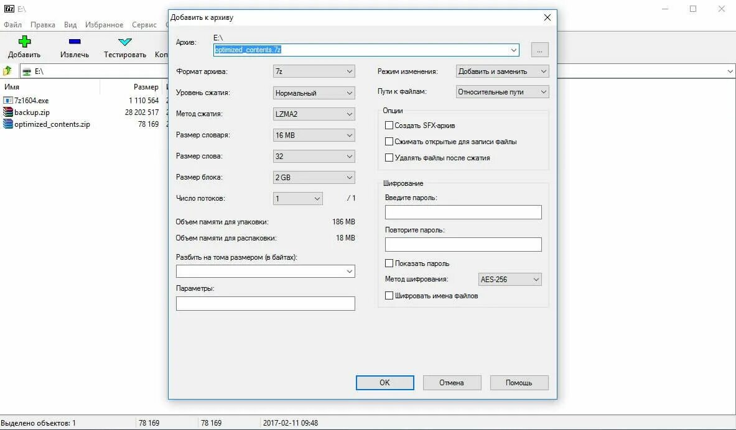This screenshot has height=430, width=736.
Task: Click the browse ... button for archive
Action: click(540, 50)
